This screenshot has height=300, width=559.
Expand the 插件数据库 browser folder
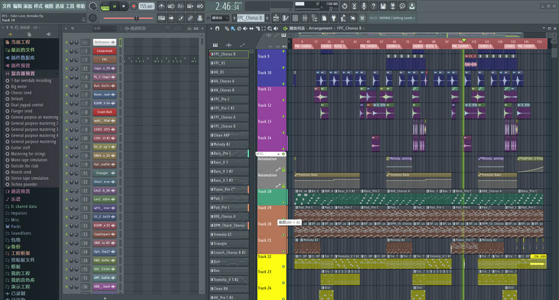coord(23,58)
